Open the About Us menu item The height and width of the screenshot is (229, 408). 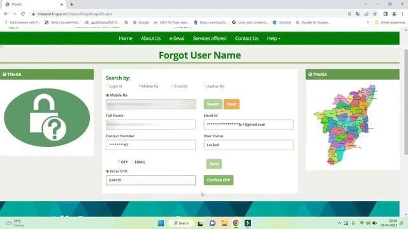150,38
